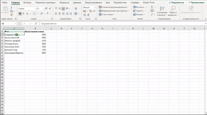Click Increase Indent icon
This screenshot has height=115, width=207.
71,13
